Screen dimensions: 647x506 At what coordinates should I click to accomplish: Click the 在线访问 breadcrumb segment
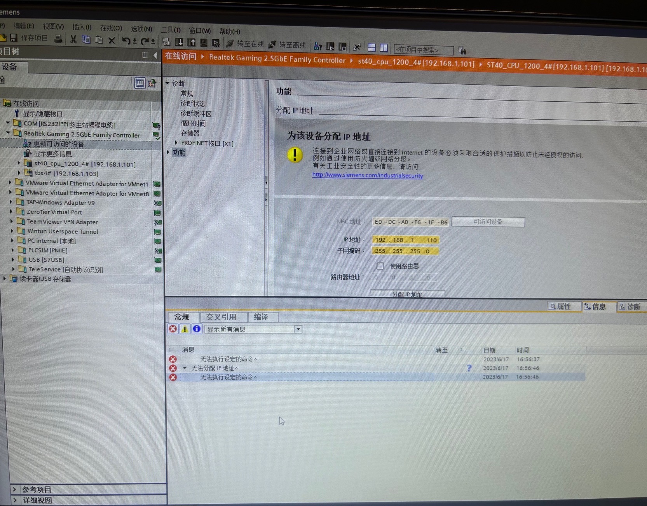click(x=181, y=56)
